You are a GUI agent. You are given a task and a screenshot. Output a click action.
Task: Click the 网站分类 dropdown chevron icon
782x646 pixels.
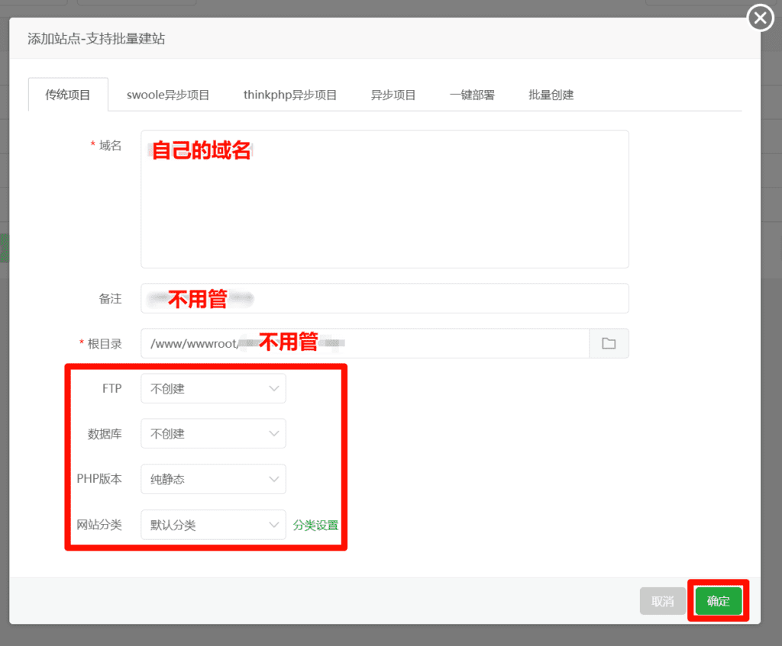coord(275,525)
